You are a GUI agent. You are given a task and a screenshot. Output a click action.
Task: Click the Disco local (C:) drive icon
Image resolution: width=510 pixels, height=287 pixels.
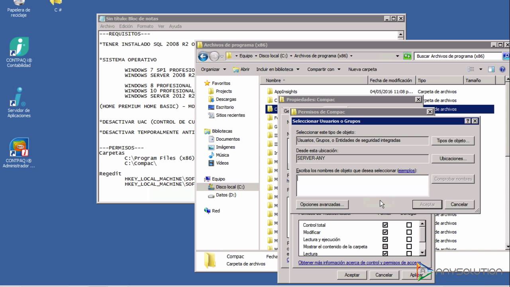211,187
